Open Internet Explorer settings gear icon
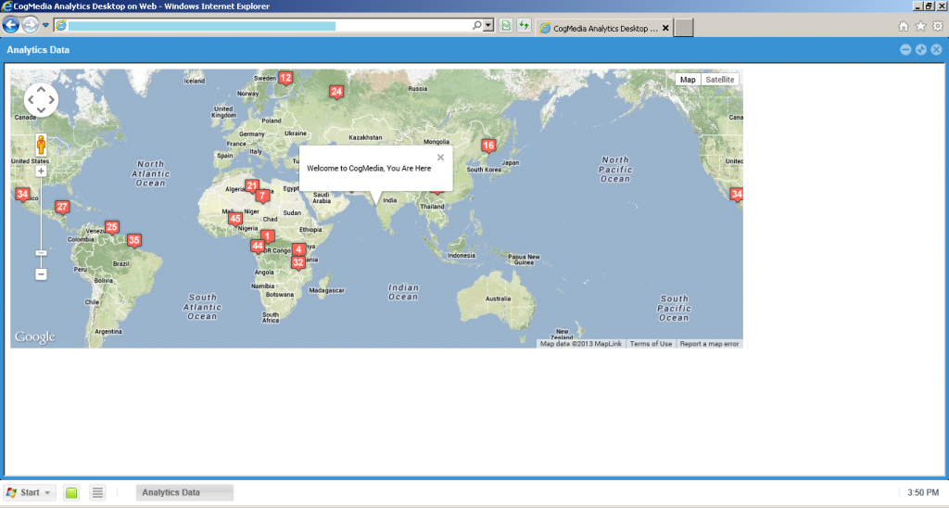949x508 pixels. pos(937,27)
